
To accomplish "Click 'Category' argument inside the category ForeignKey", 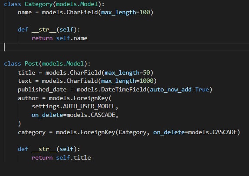I will 132,132.
